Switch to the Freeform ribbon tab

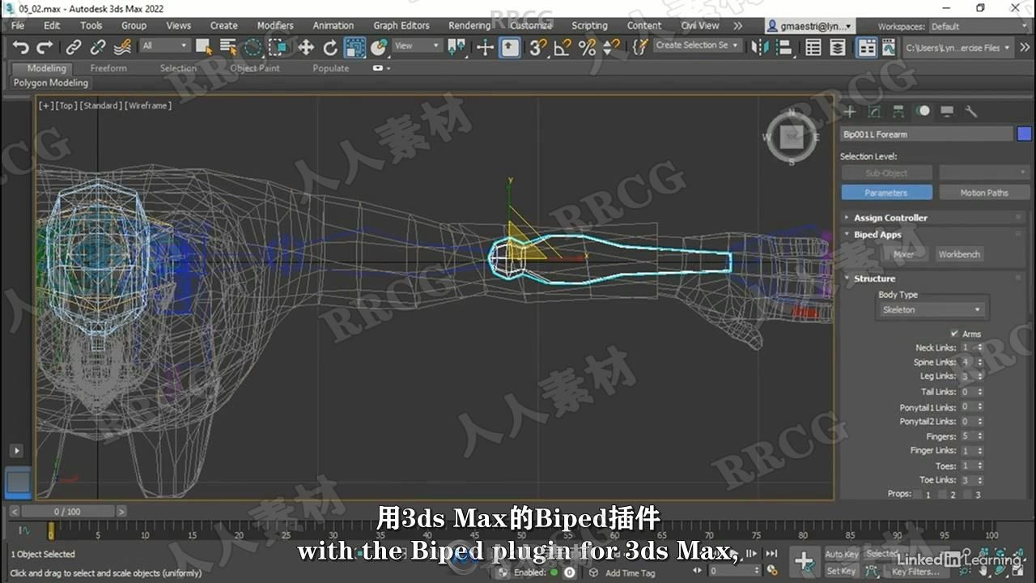coord(108,69)
